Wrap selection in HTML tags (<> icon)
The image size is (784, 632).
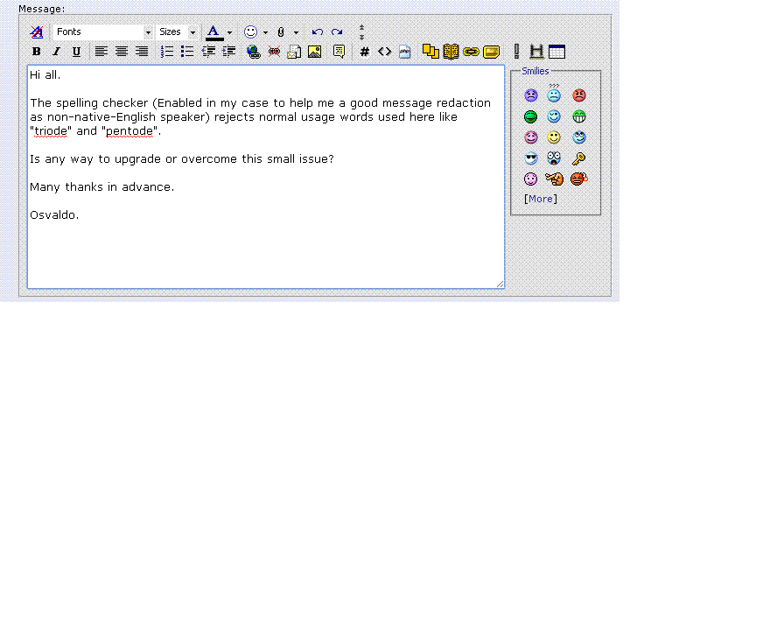point(384,52)
